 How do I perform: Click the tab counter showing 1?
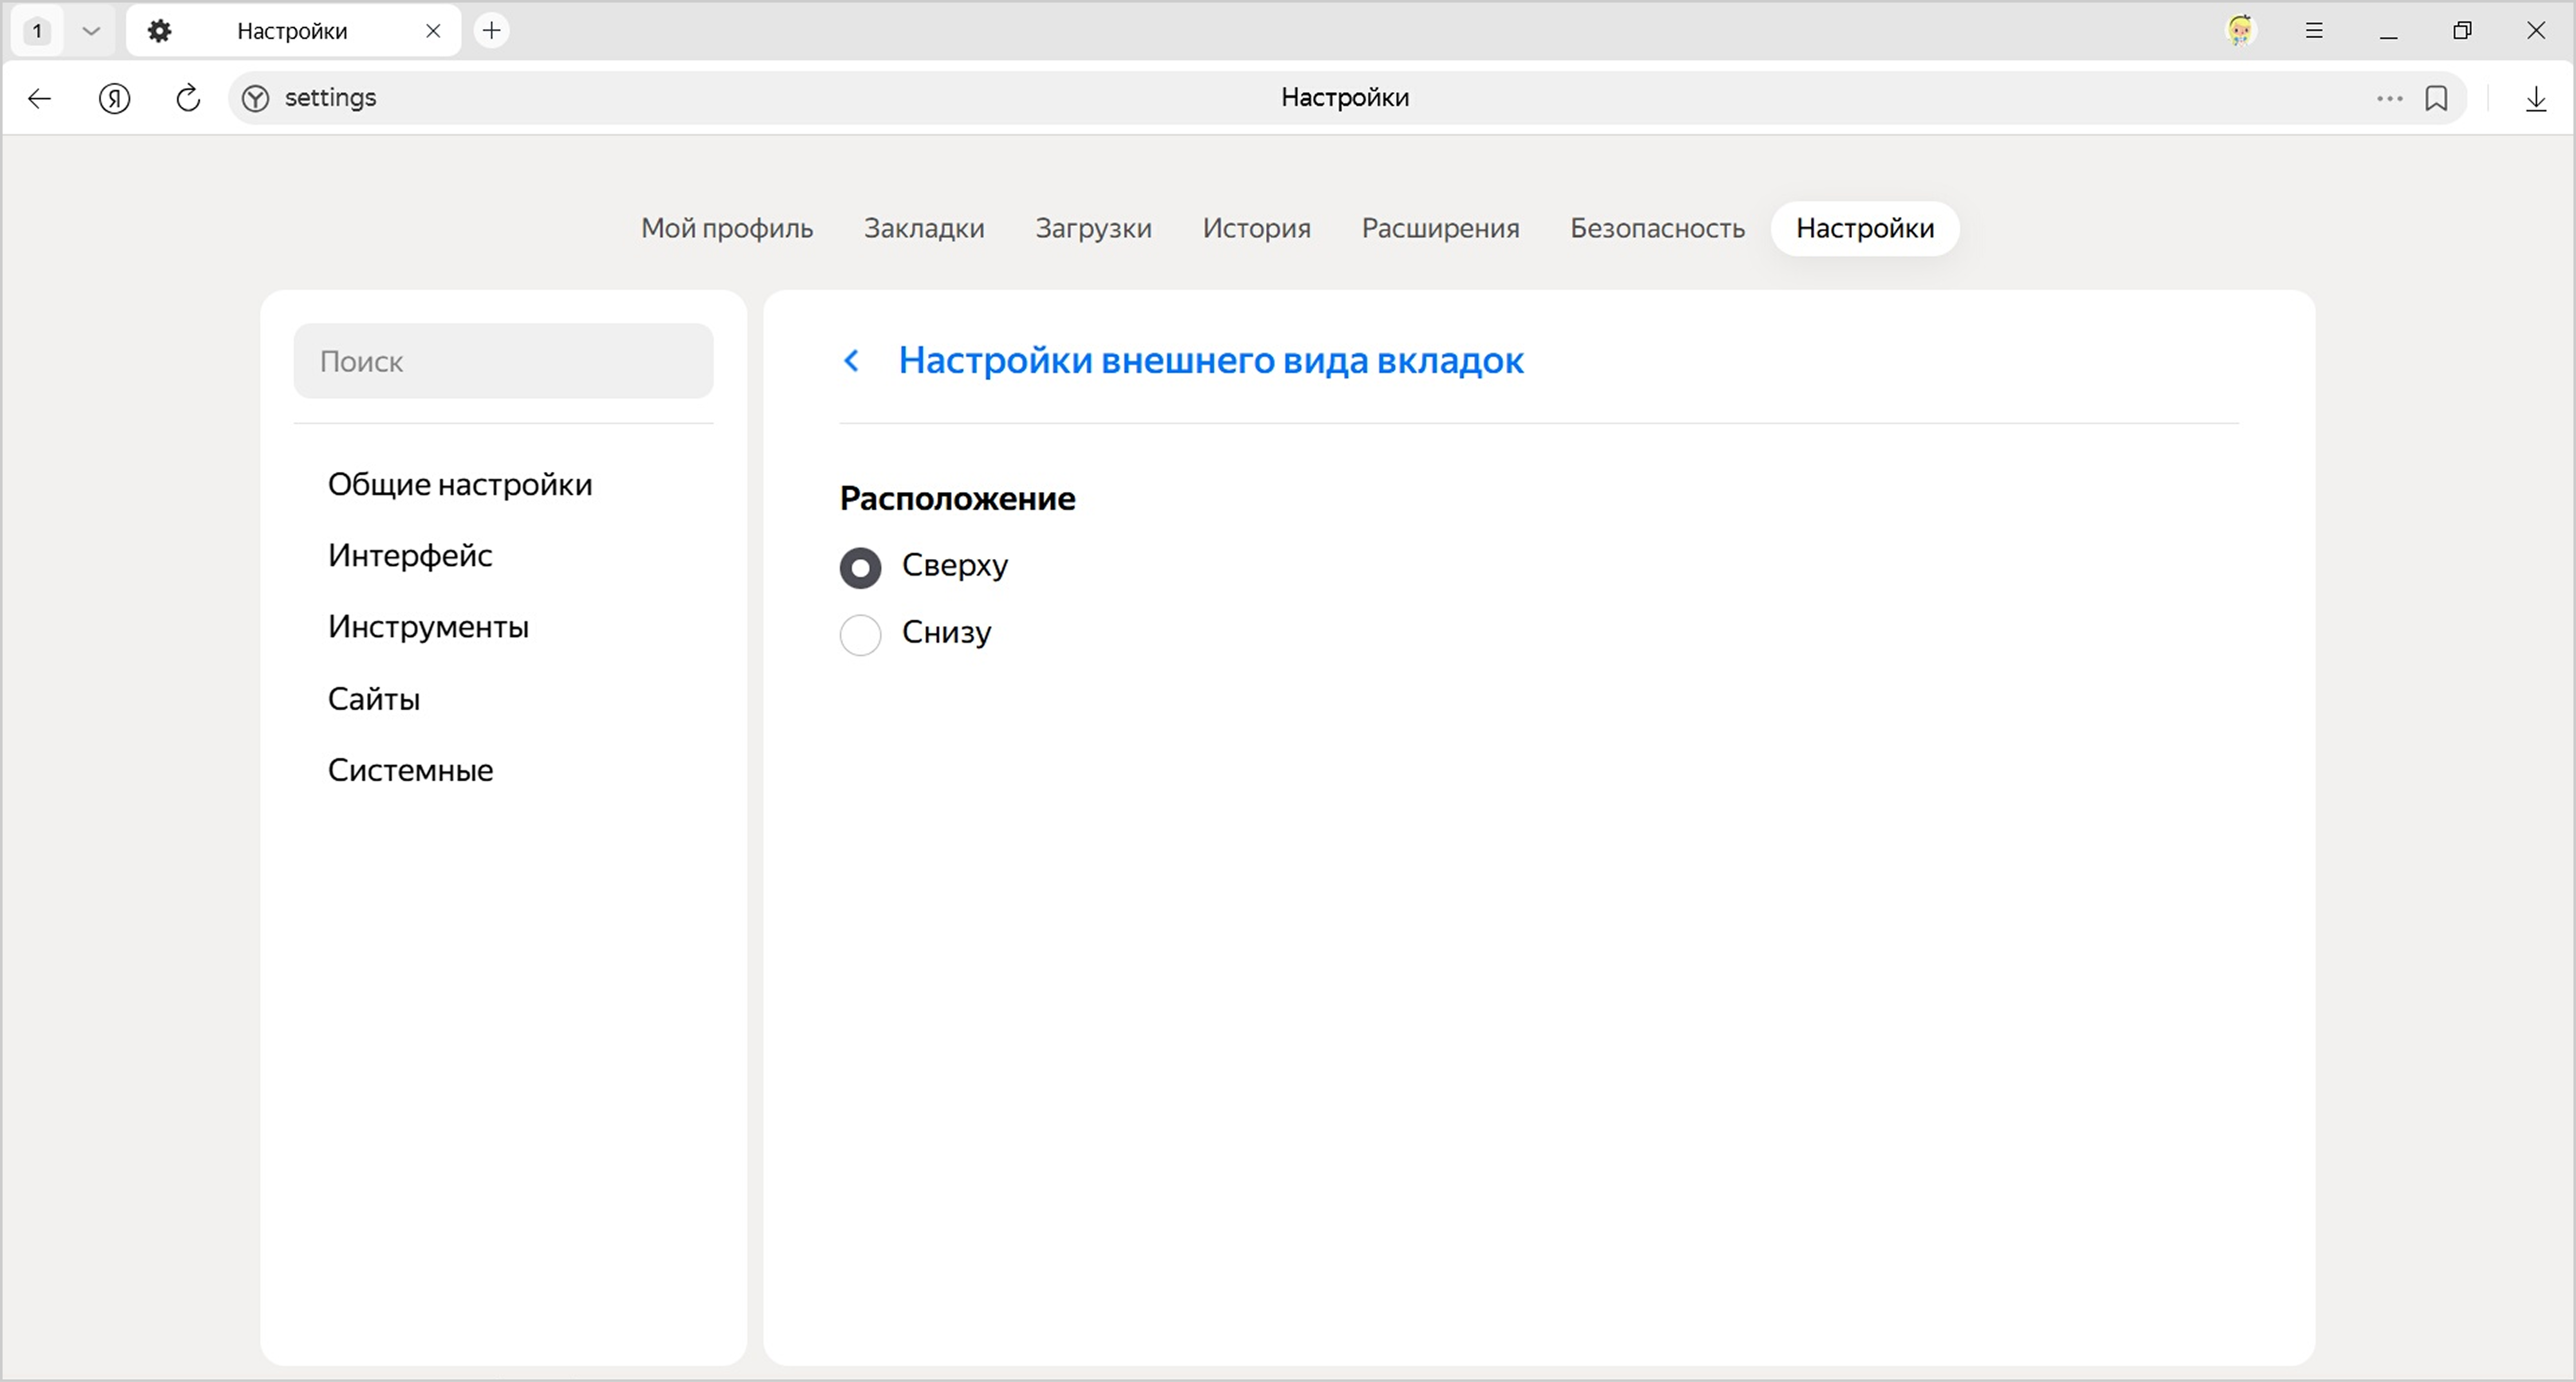(37, 31)
